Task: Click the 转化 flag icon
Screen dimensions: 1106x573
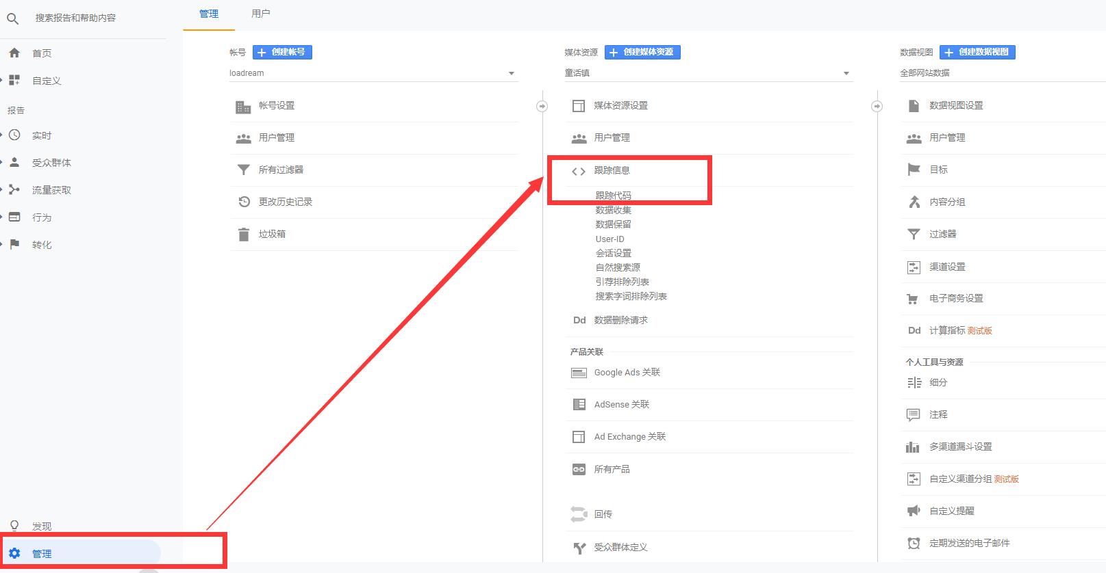Action: coord(14,244)
